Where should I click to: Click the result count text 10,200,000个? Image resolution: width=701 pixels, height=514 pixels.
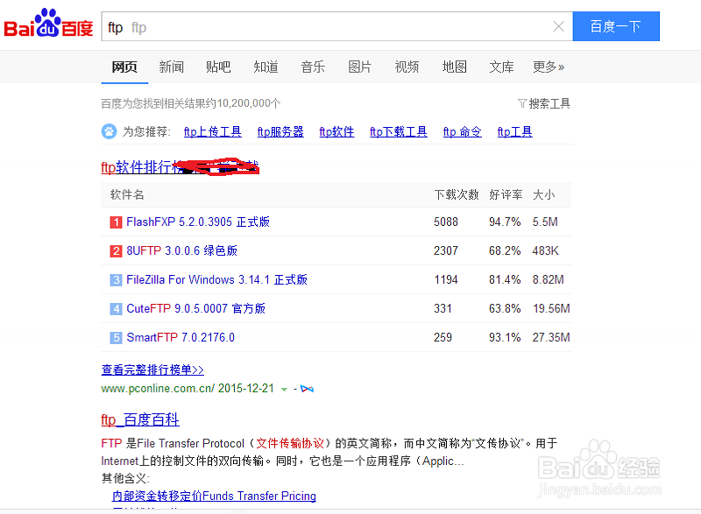[x=249, y=103]
